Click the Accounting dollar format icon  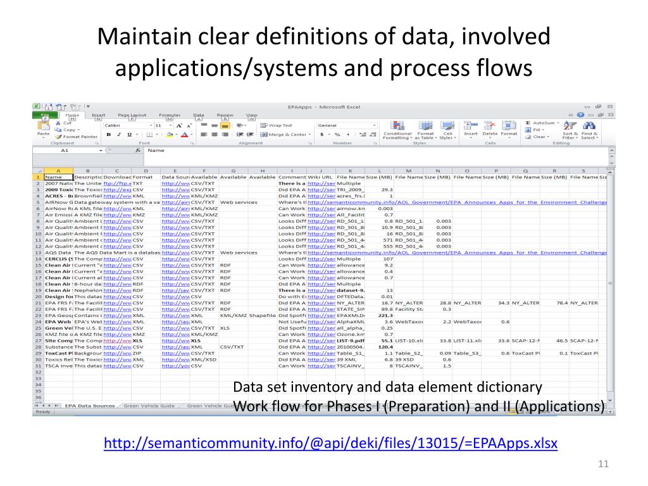coord(322,134)
